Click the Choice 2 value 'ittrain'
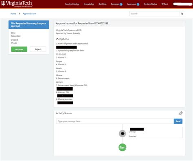This screenshot has width=193, height=161. [59, 68]
